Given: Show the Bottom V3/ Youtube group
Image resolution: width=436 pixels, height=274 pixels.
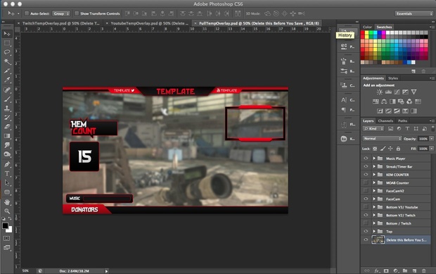Looking at the screenshot, I should pos(366,206).
